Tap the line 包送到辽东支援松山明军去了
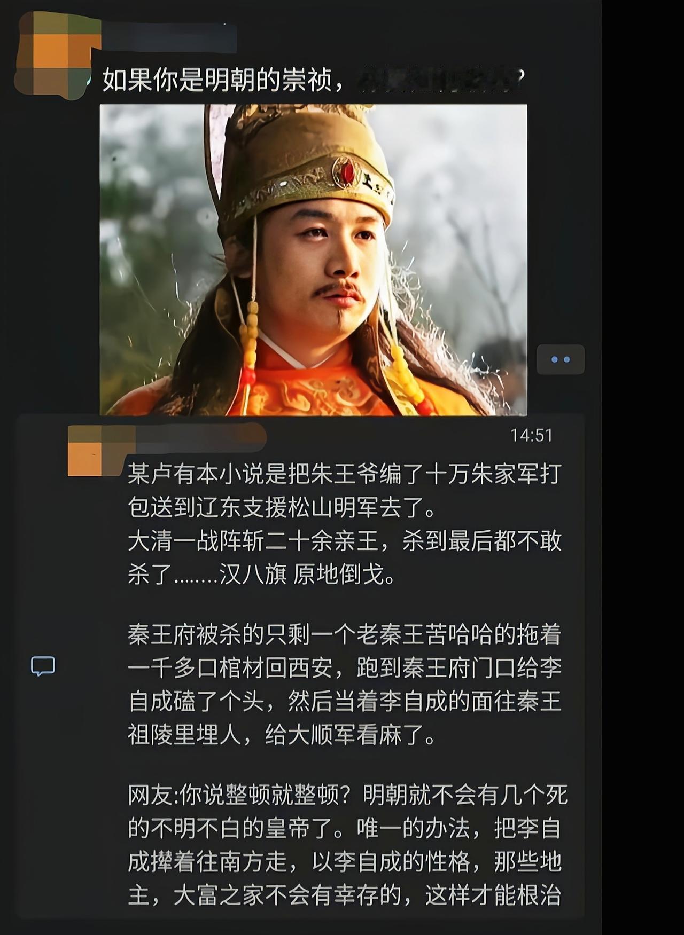684x935 pixels. [282, 507]
